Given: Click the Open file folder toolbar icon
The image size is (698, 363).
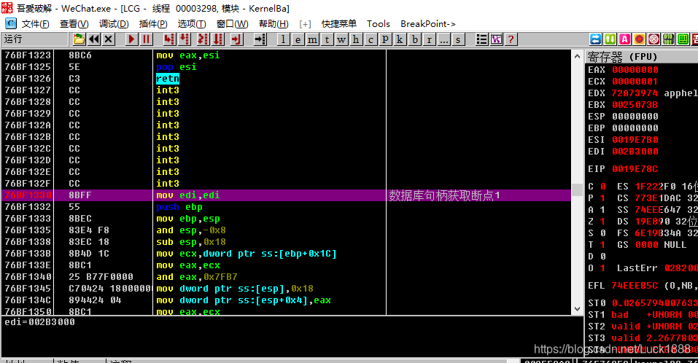Looking at the screenshot, I should (79, 39).
